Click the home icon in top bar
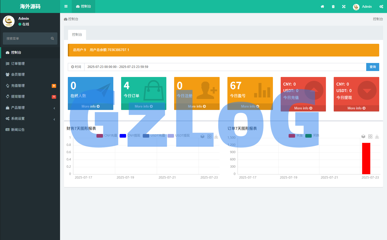The width and height of the screenshot is (387, 240). point(322,6)
